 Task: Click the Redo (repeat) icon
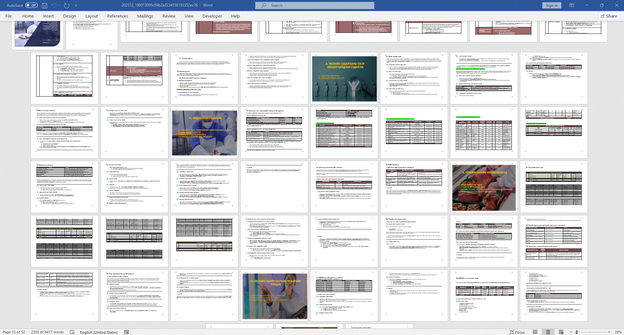[x=67, y=6]
